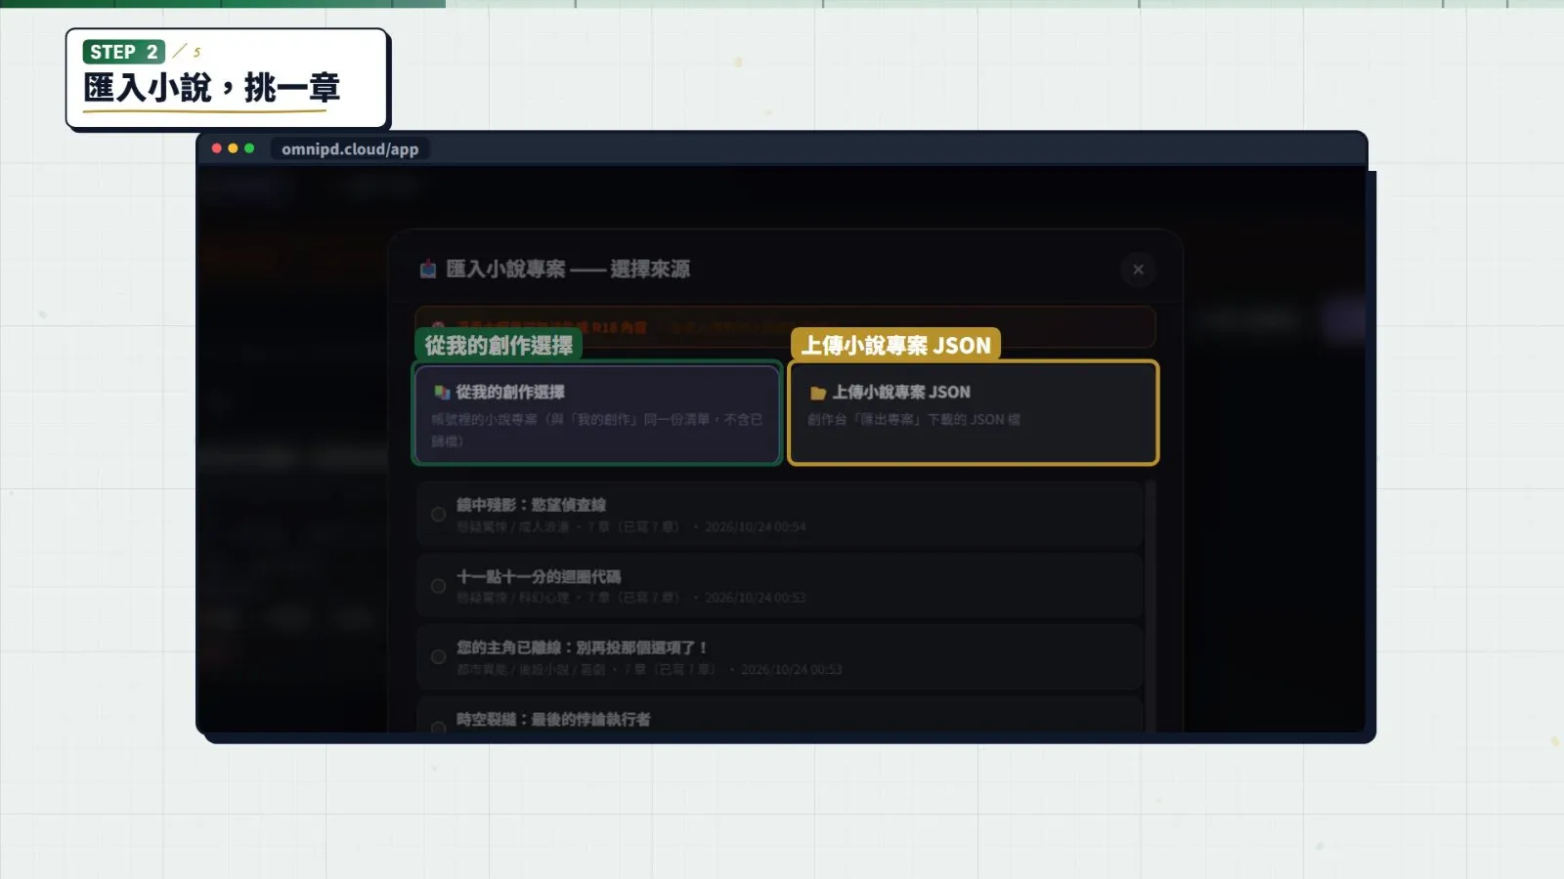Click the timestamp 2026/10/24 00:54
This screenshot has width=1564, height=879.
click(x=756, y=526)
